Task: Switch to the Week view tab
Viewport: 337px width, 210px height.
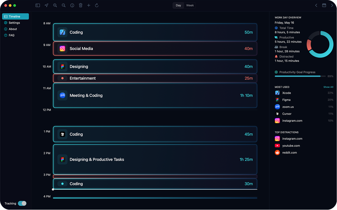Action: point(190,5)
